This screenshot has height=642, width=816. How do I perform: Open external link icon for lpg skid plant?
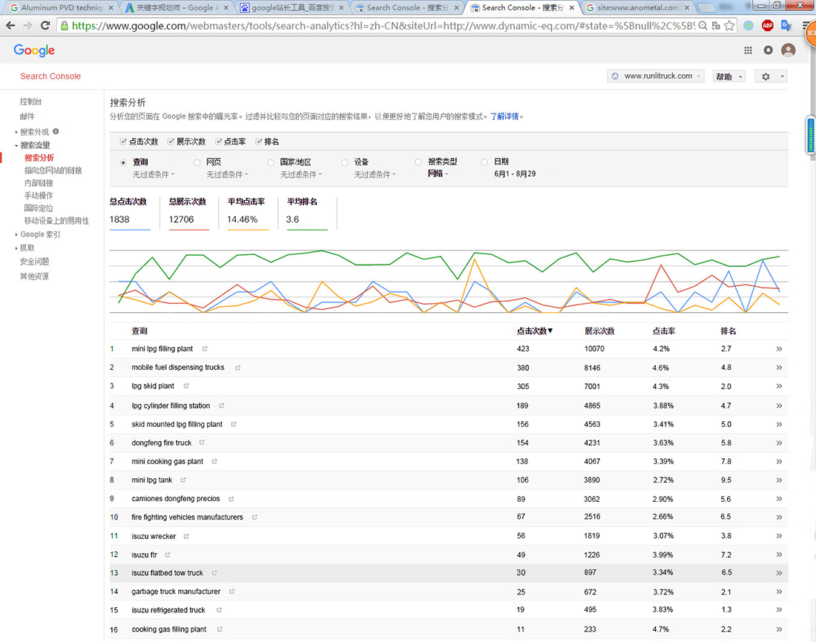[x=186, y=386]
